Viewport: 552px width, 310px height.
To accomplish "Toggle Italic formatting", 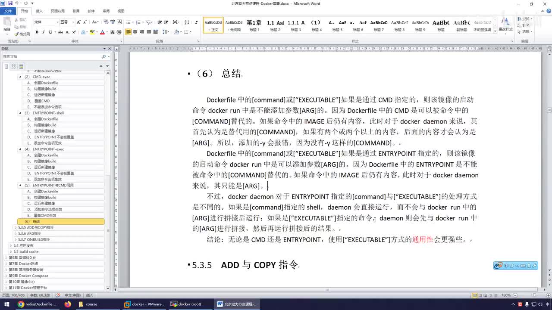I will (x=44, y=32).
